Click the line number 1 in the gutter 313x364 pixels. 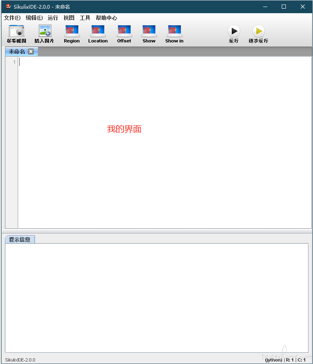point(14,62)
